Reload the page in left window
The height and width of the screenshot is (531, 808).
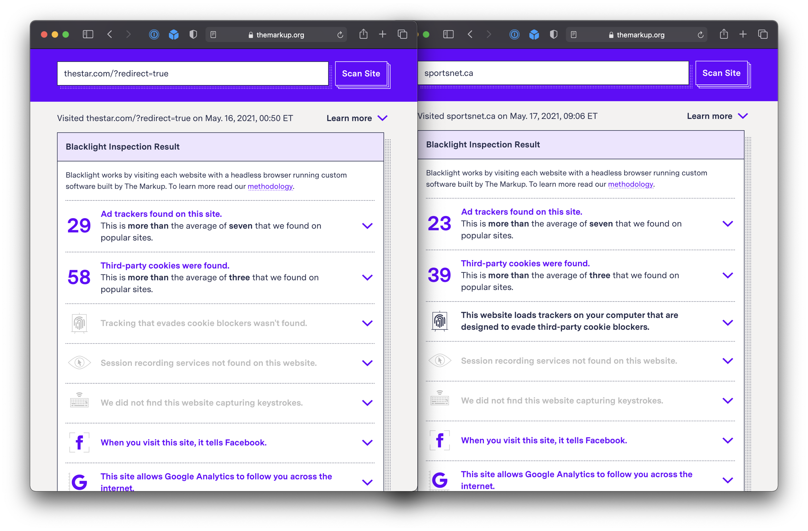pos(340,35)
